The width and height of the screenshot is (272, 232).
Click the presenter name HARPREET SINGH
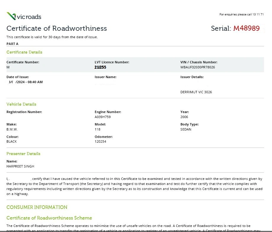20,166
